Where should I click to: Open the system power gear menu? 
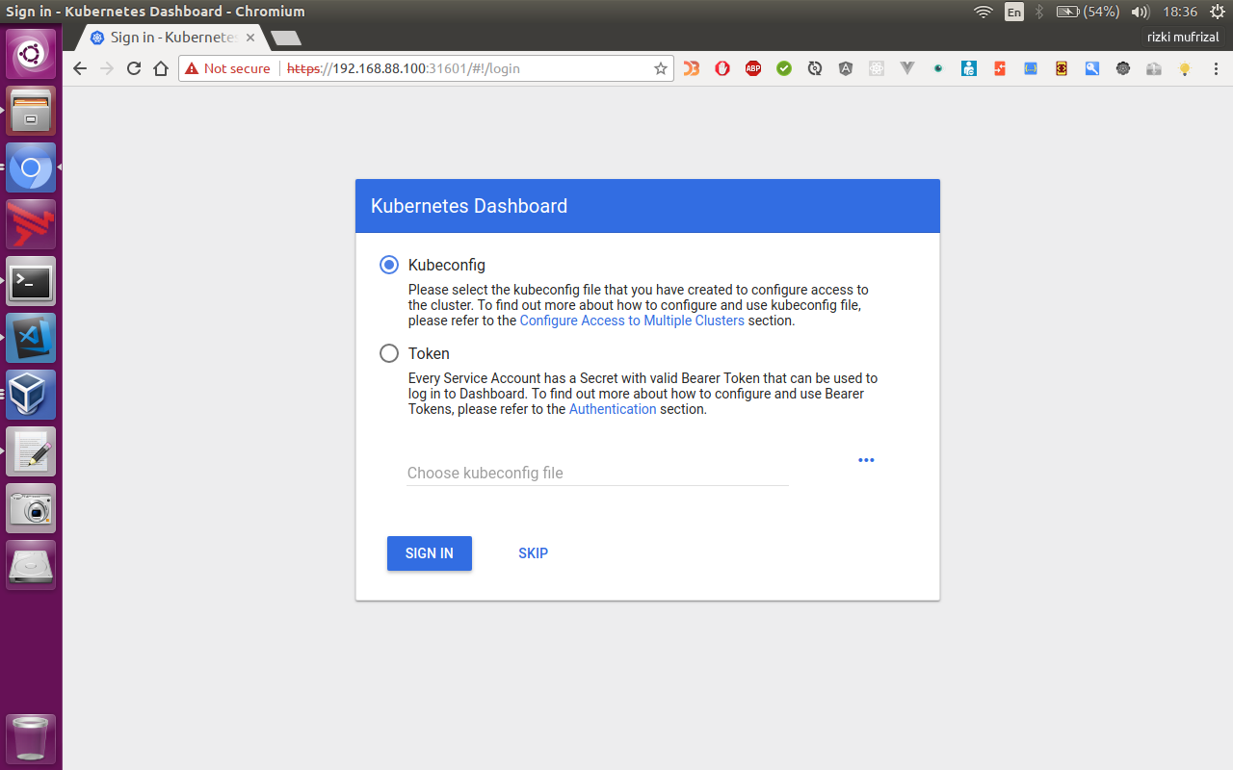tap(1217, 12)
